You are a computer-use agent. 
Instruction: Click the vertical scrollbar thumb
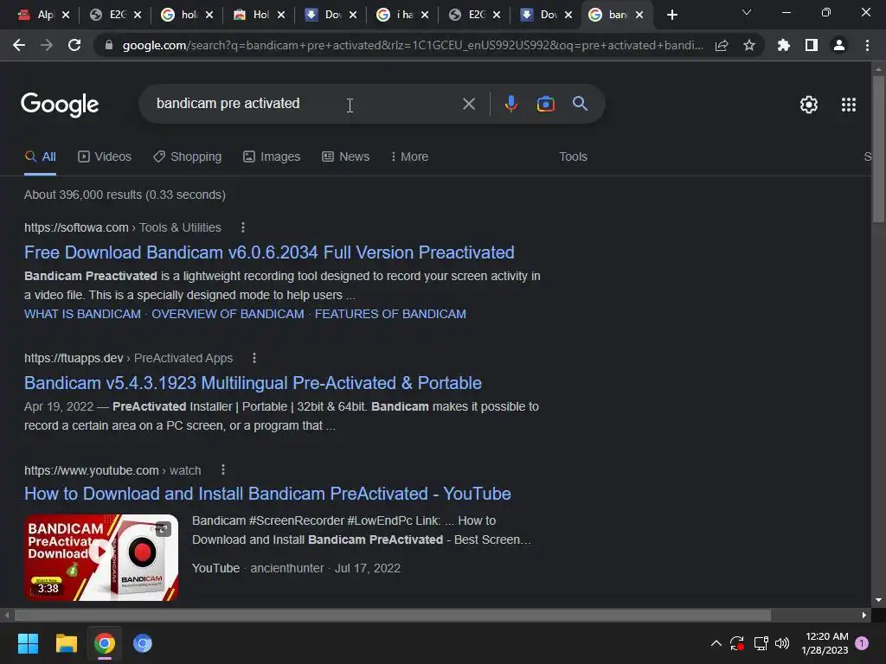878,148
